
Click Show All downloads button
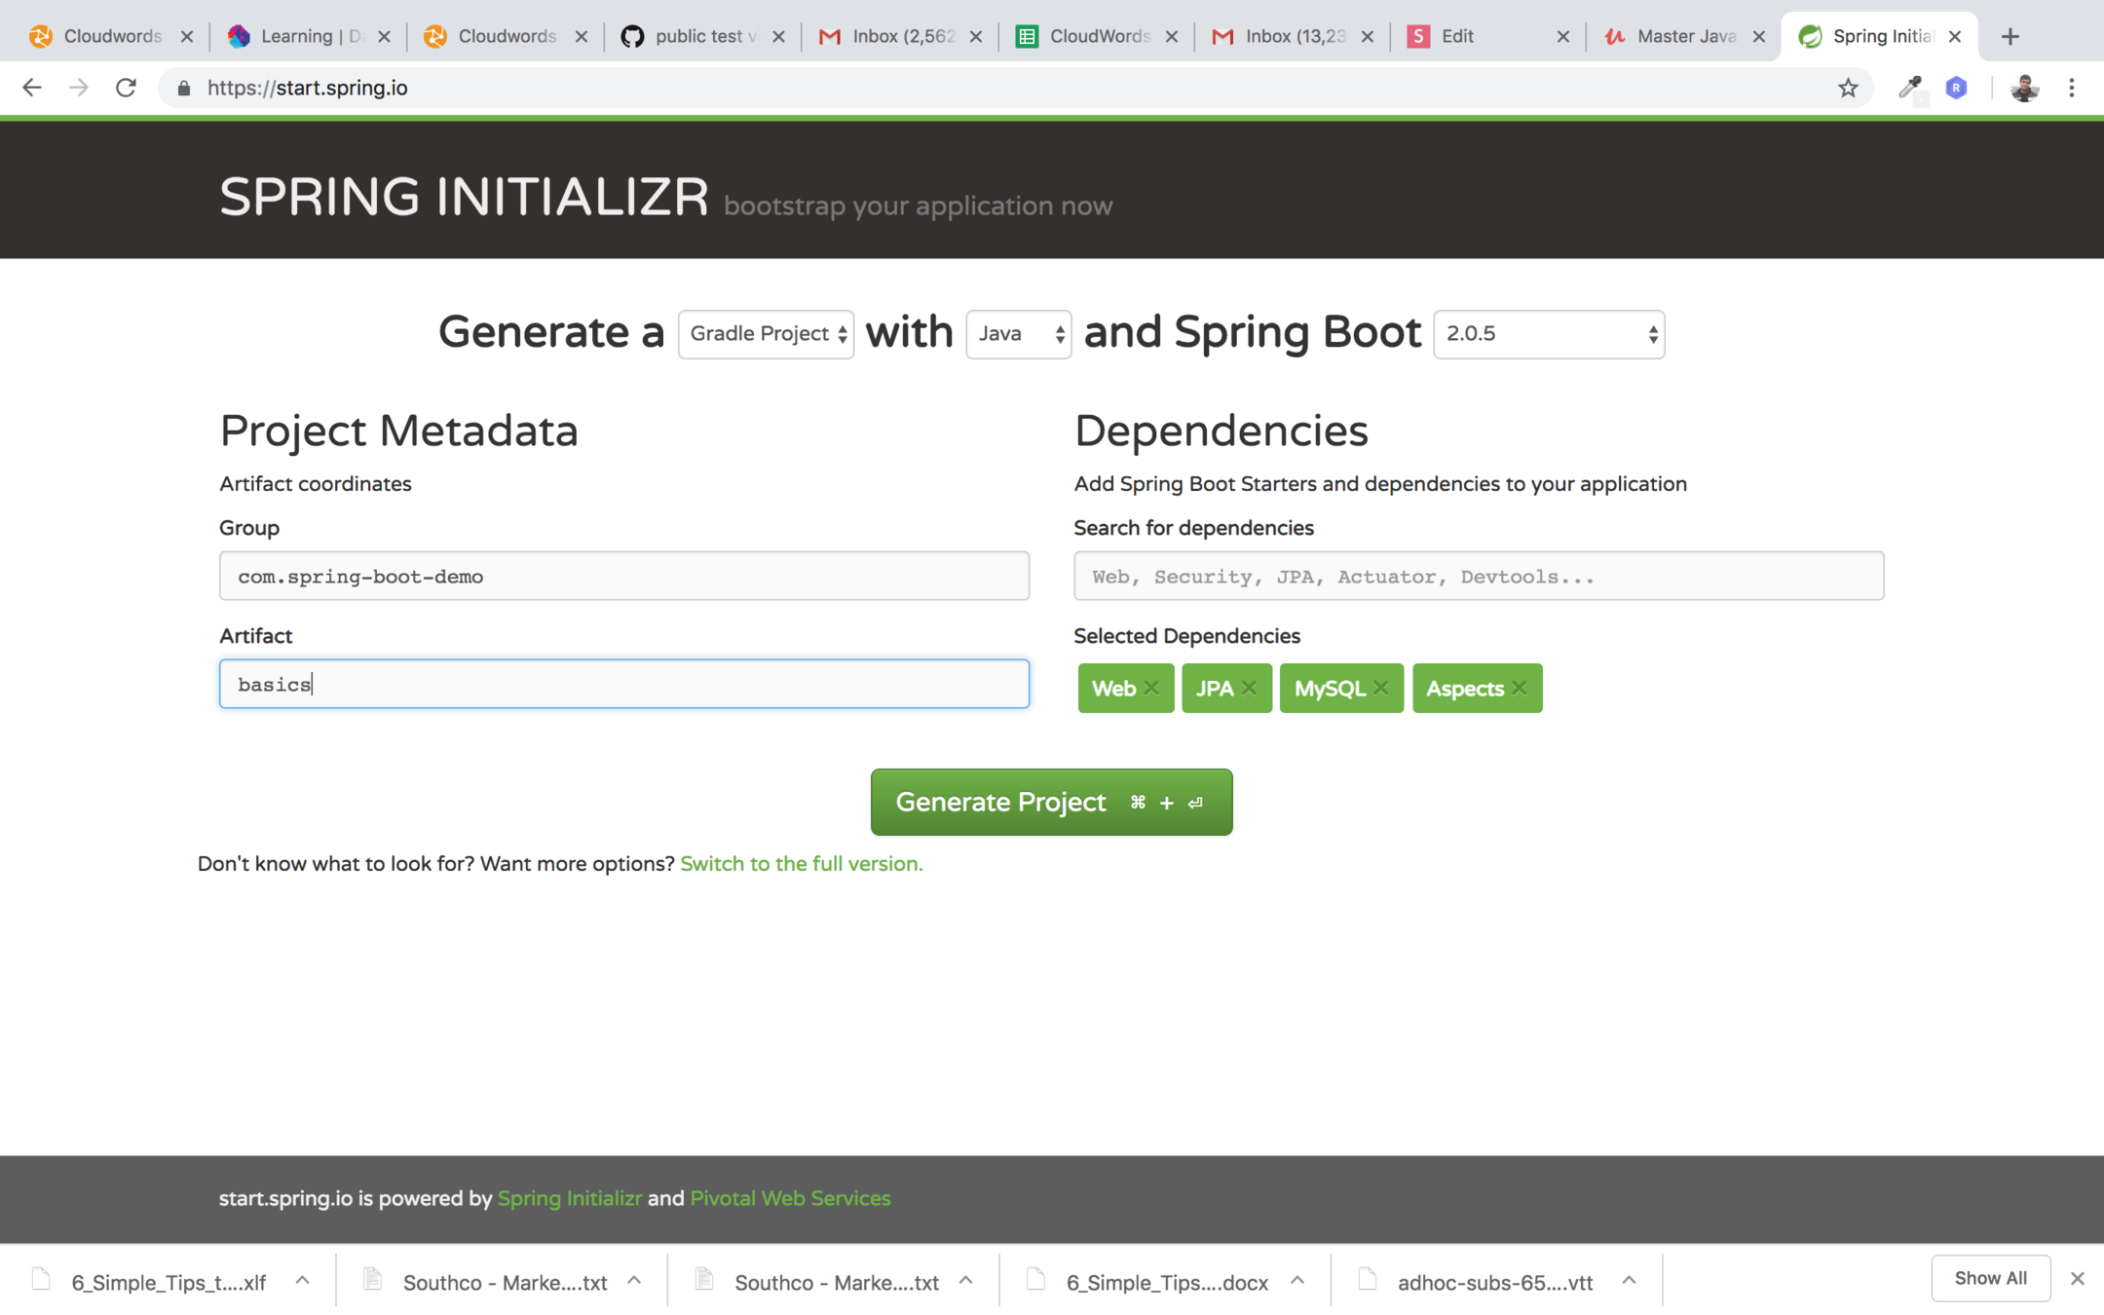1990,1278
